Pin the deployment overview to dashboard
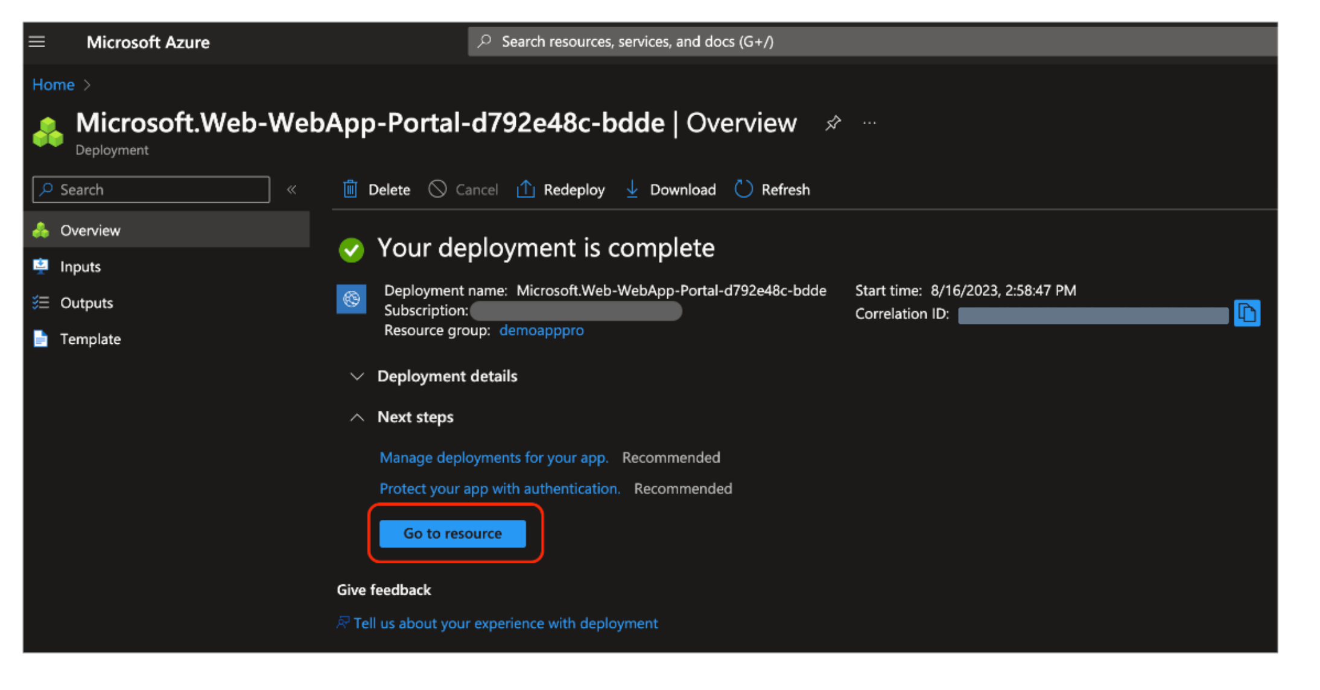 coord(833,122)
